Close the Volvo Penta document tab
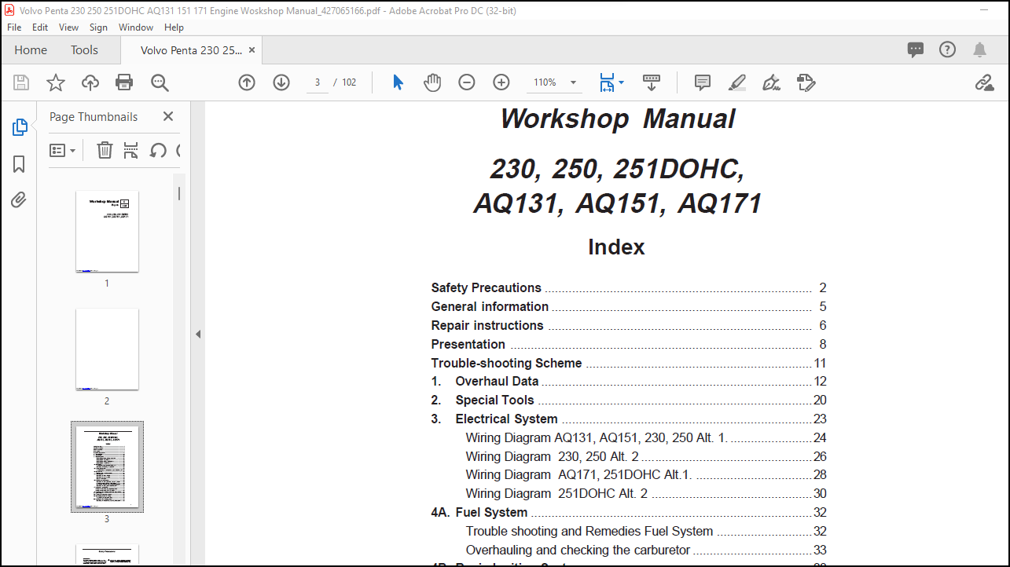1010x567 pixels. point(252,50)
